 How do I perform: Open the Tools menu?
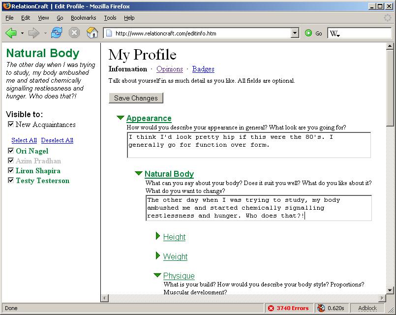point(110,18)
